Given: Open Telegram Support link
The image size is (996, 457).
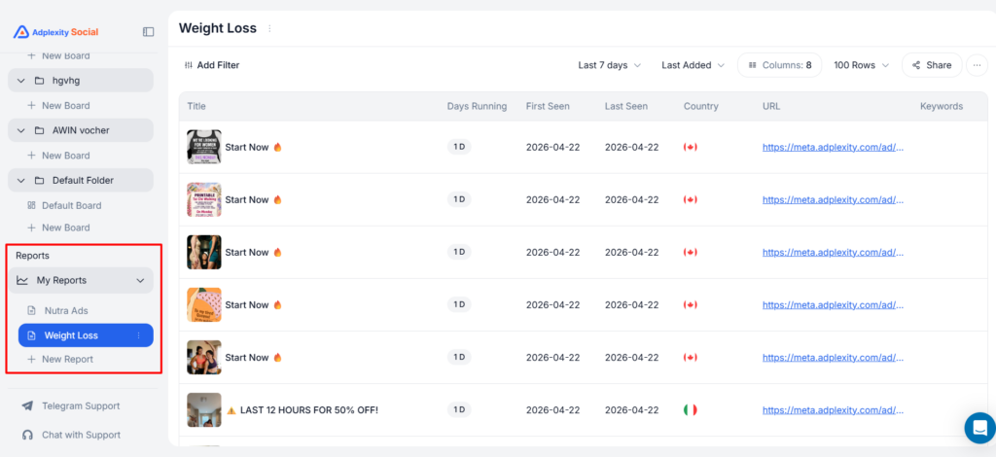Looking at the screenshot, I should 81,405.
